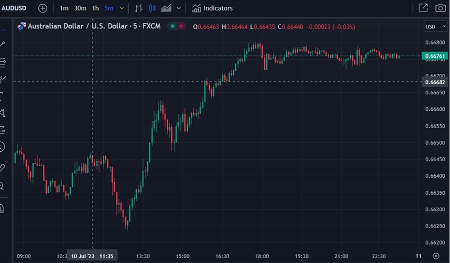
Task: Select the trend line drawing tool
Action: (x=2, y=44)
